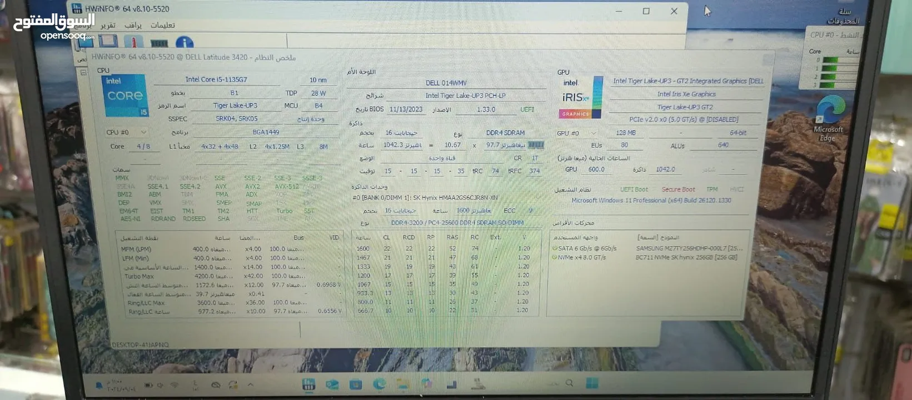Viewport: 912px width, 400px height.
Task: Click the Secure Boot label
Action: click(x=678, y=189)
